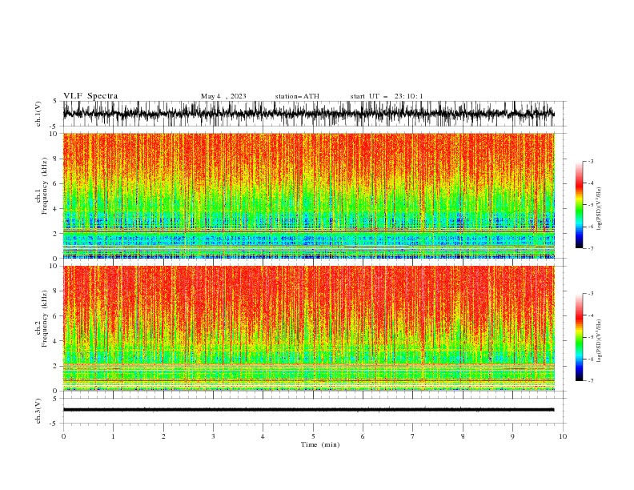Click the "VLF Spectra" plot title
The image size is (634, 490).
coord(90,96)
